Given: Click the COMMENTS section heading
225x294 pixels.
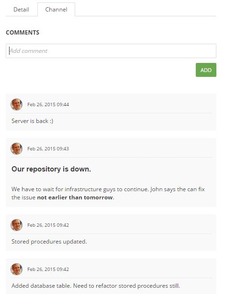Looking at the screenshot, I should pos(22,33).
